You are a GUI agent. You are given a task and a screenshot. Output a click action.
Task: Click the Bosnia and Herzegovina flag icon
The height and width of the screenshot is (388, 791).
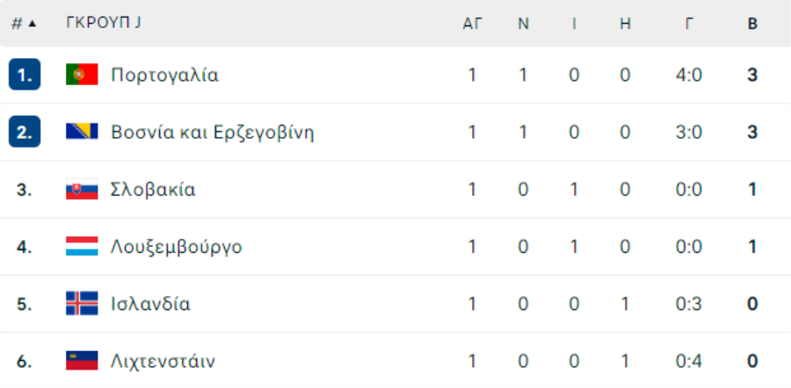click(x=82, y=132)
